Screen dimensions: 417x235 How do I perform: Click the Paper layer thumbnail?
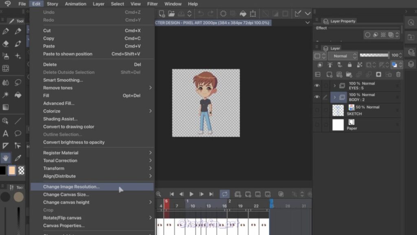[338, 125]
